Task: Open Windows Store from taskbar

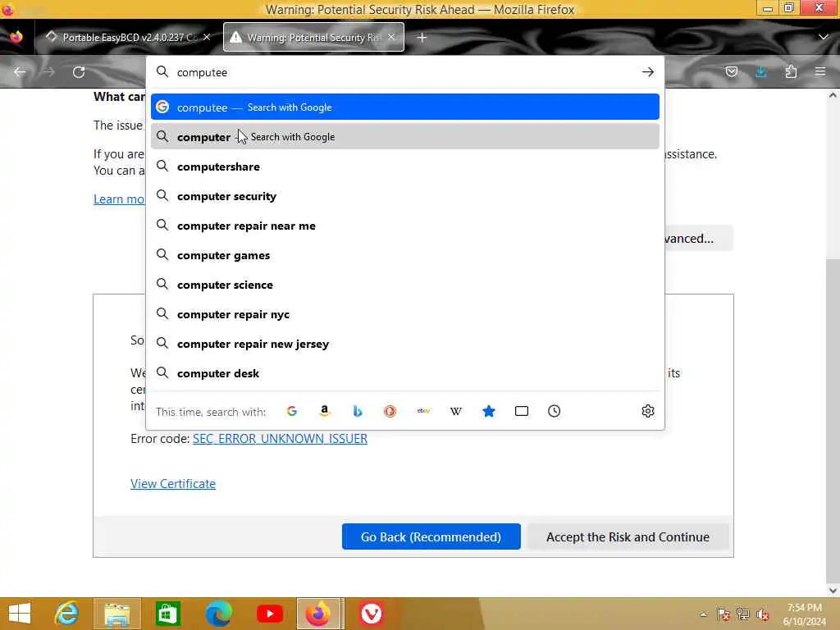Action: (167, 614)
